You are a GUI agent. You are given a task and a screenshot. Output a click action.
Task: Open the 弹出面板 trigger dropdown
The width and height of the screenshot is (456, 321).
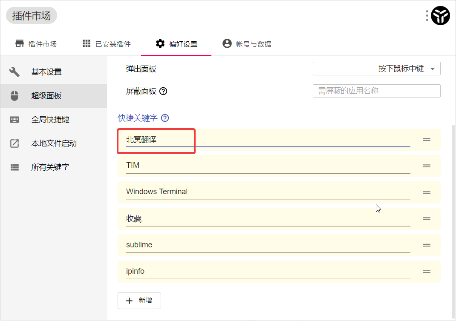pos(376,69)
